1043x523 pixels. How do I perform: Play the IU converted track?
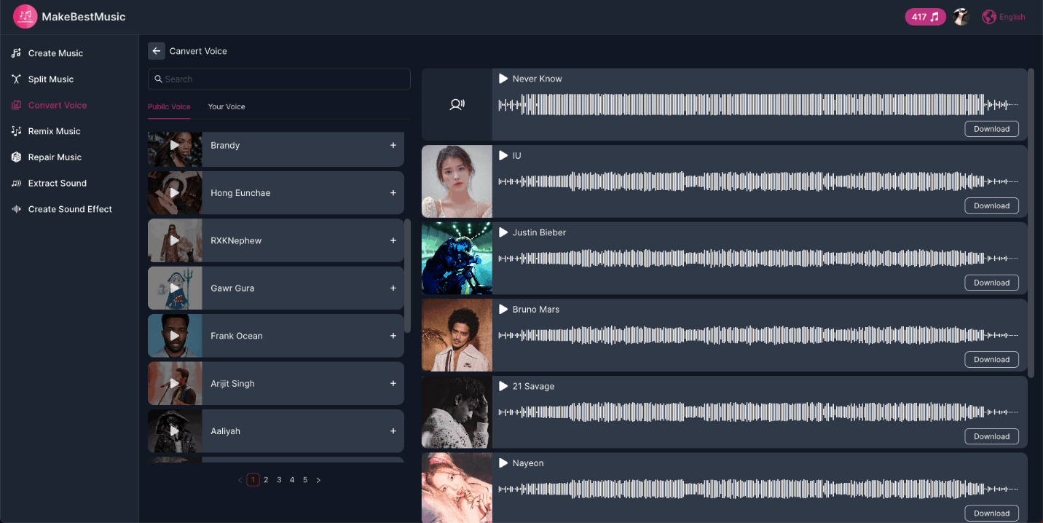503,156
